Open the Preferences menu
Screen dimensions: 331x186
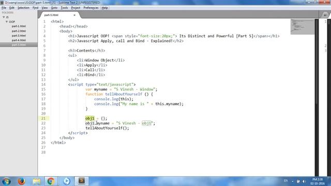91,8
